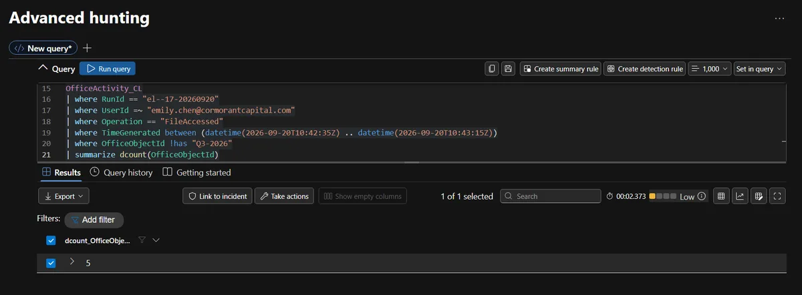Save the query with the disk icon
The width and height of the screenshot is (802, 295).
point(509,69)
